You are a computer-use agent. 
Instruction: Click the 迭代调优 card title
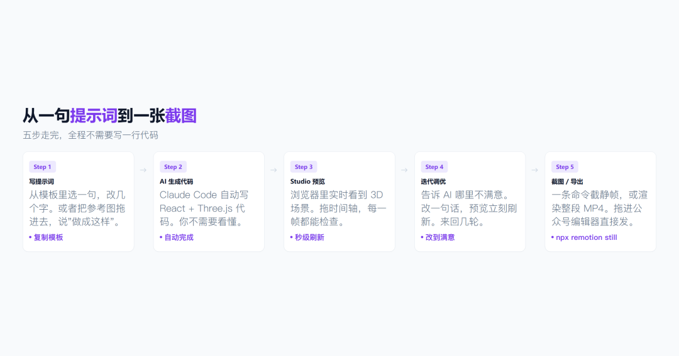[433, 181]
